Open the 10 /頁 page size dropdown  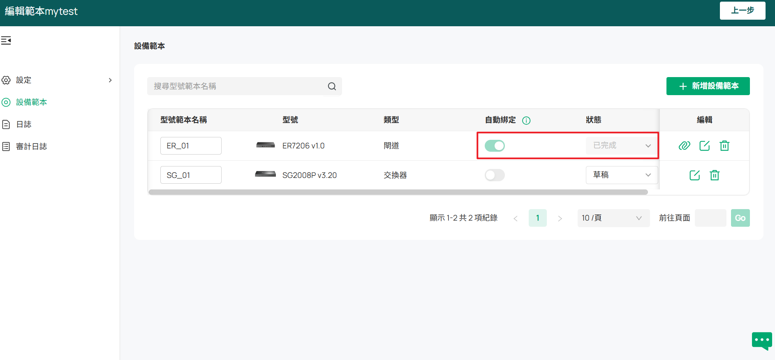tap(613, 218)
